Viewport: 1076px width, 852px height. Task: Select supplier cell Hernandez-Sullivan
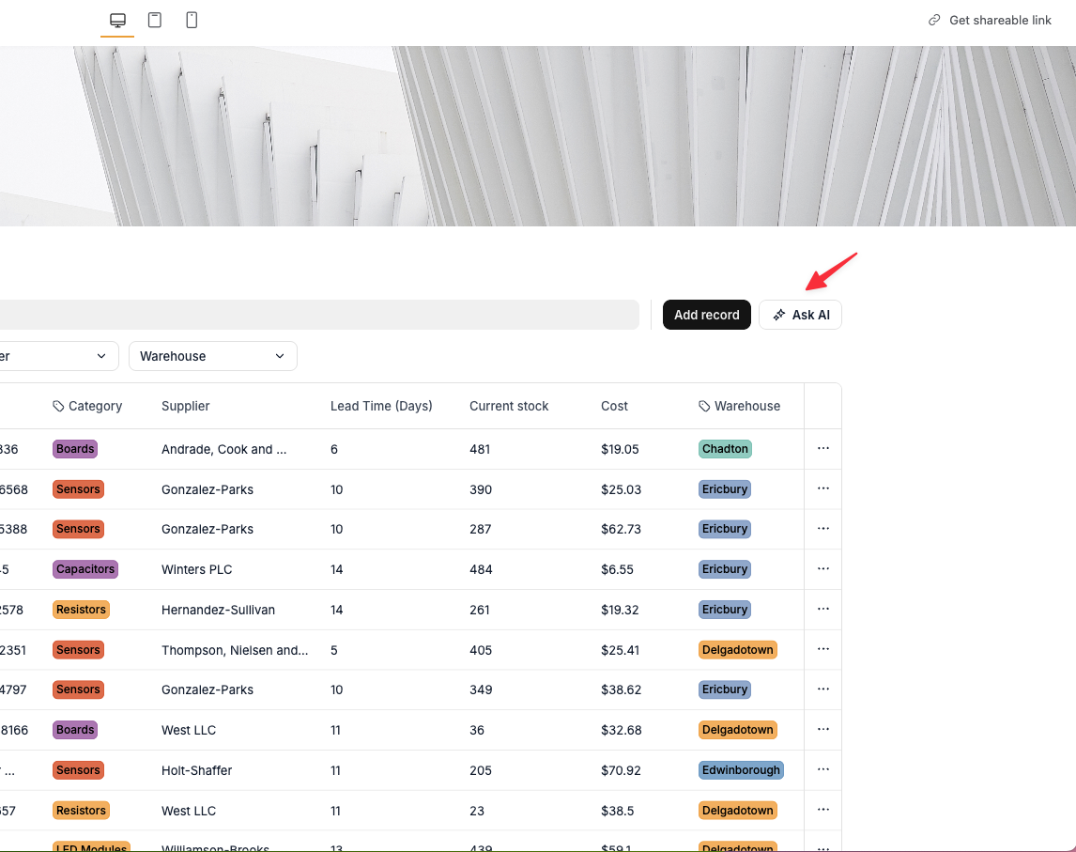pyautogui.click(x=218, y=610)
